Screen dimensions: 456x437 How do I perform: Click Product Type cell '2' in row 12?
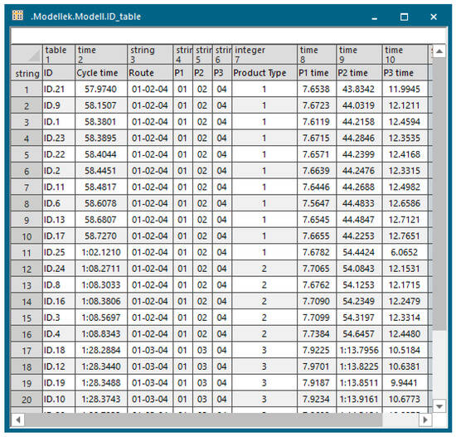[264, 269]
